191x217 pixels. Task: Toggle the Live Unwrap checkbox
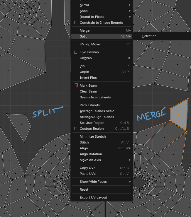pyautogui.click(x=76, y=52)
